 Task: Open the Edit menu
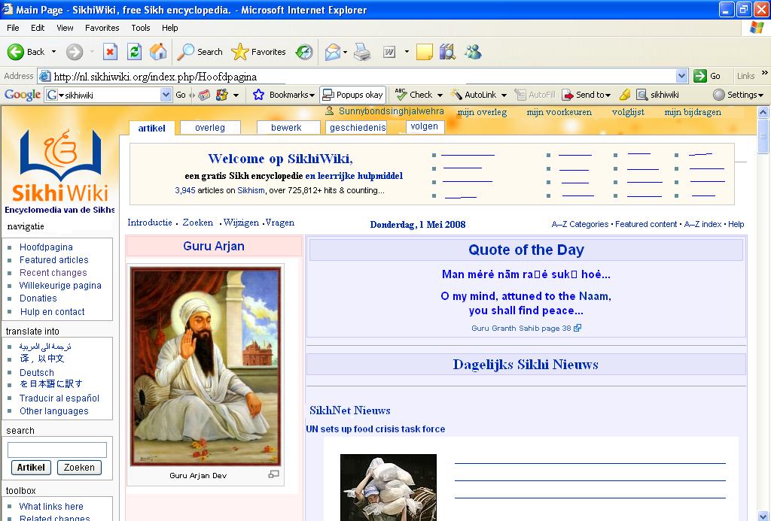tap(38, 28)
